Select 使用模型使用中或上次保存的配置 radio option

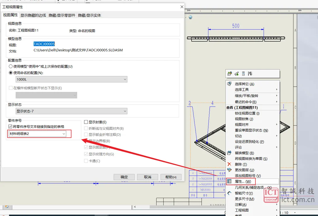[x=11, y=66]
